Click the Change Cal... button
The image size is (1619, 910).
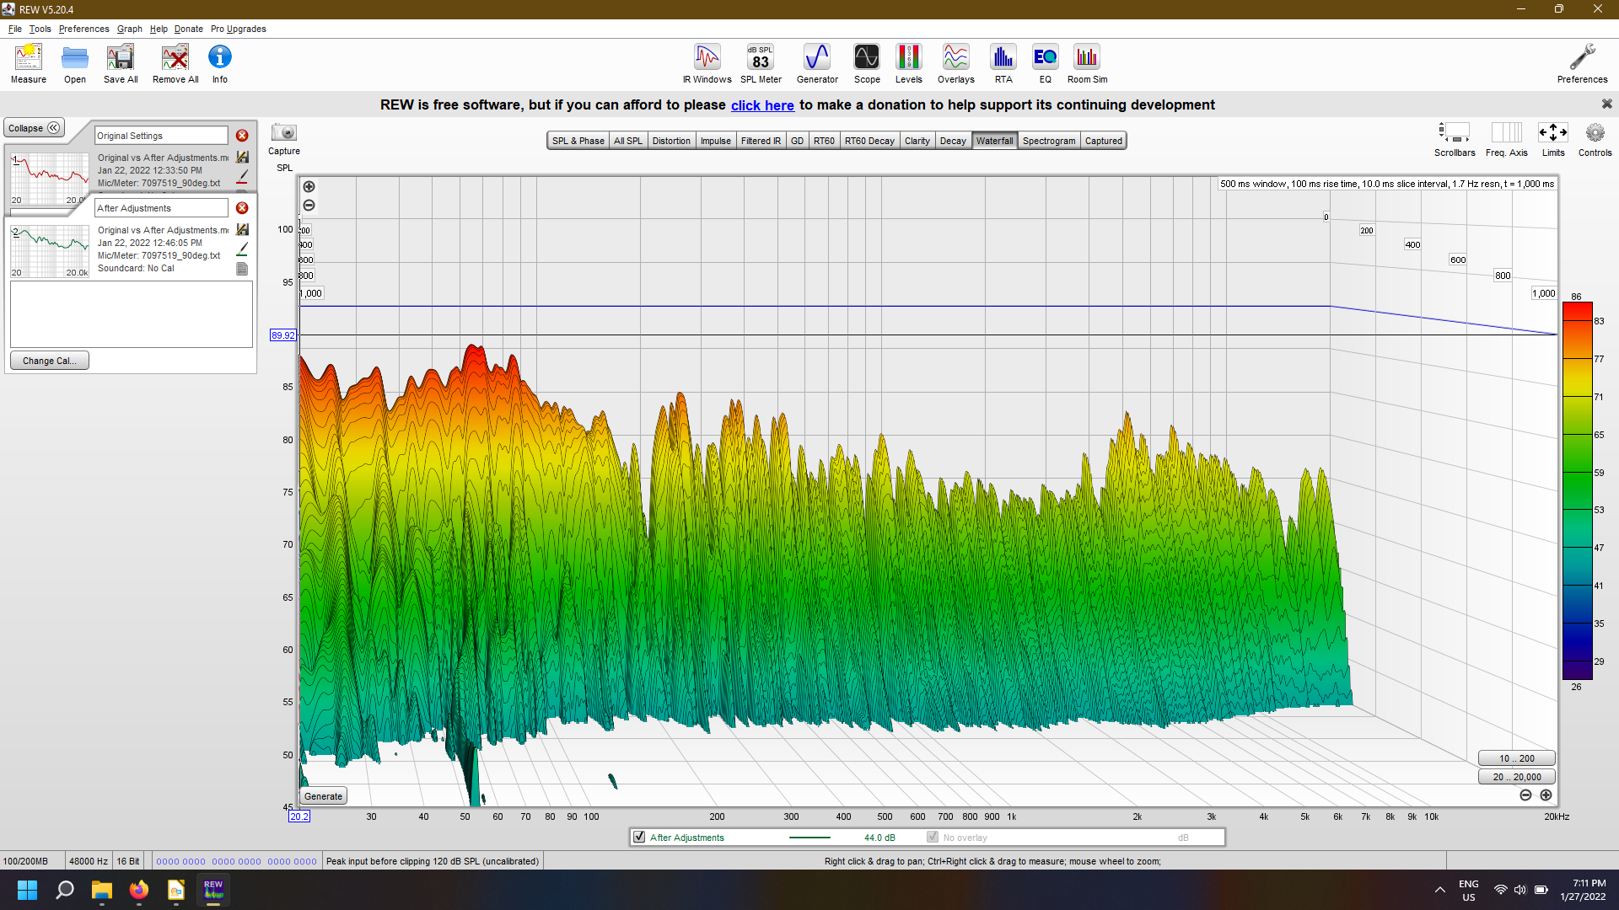click(x=50, y=361)
